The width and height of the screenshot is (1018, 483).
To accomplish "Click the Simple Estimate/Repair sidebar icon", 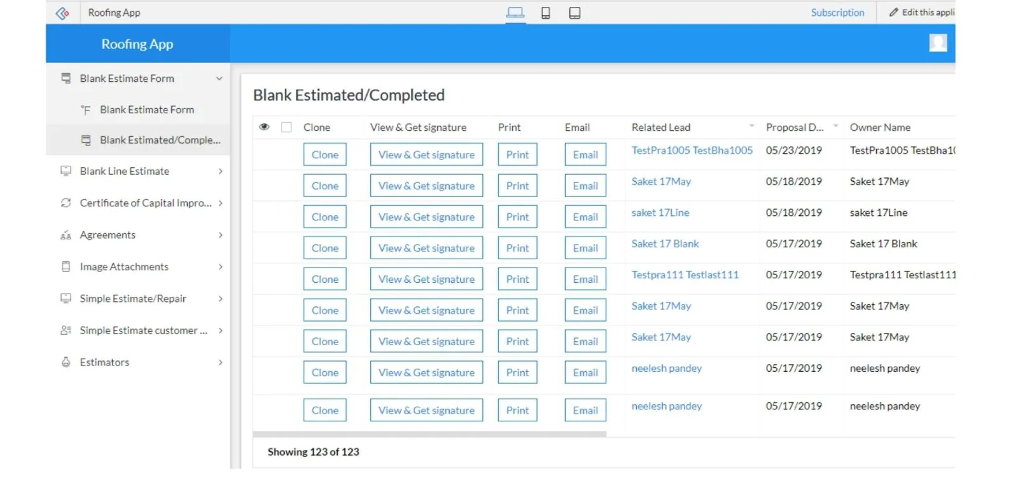I will [66, 299].
